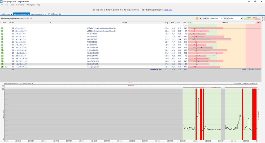
Task: Open the Tools menu
Action: [x=12, y=5]
